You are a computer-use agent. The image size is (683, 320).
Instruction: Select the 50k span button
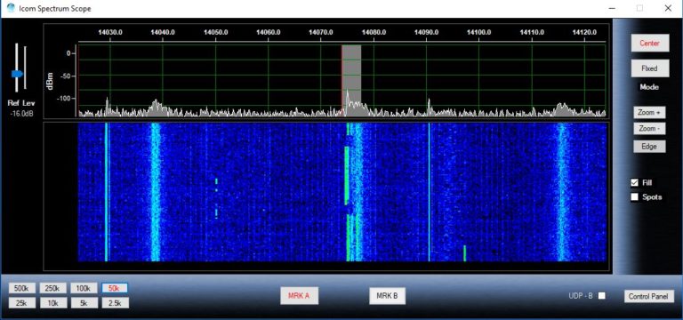[x=115, y=288]
